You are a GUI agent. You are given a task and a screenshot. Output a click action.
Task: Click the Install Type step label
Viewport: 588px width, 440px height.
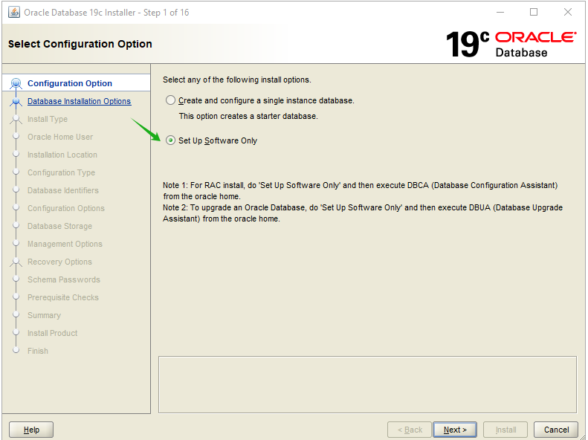pyautogui.click(x=48, y=119)
